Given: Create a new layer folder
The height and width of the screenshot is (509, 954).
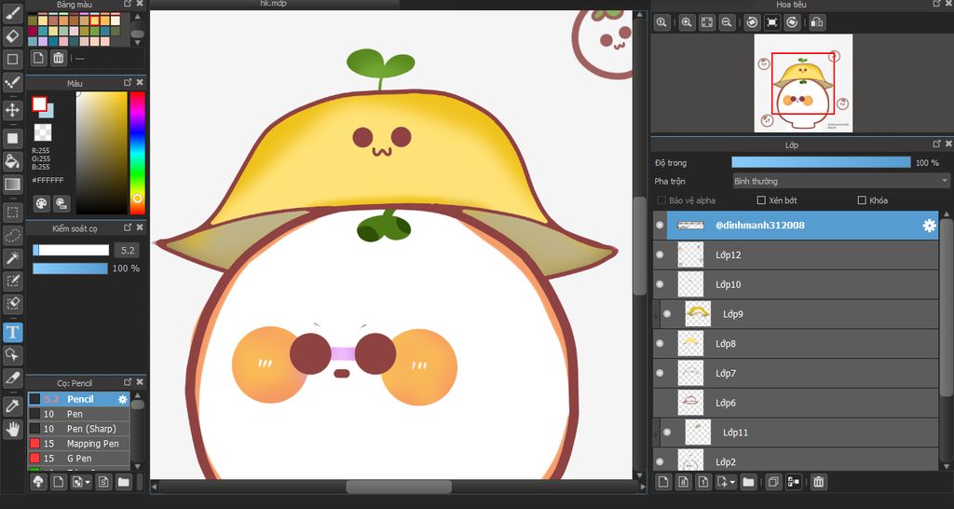Looking at the screenshot, I should (748, 482).
